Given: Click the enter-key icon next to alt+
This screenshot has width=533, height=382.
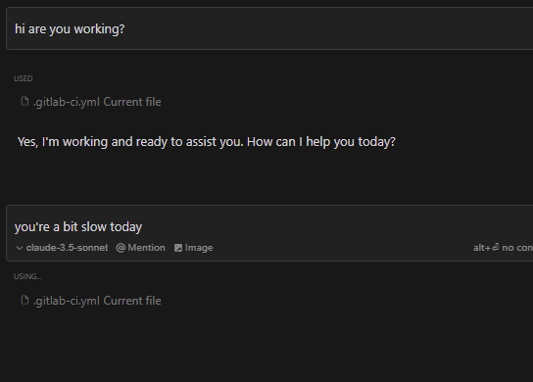Looking at the screenshot, I should coord(496,248).
